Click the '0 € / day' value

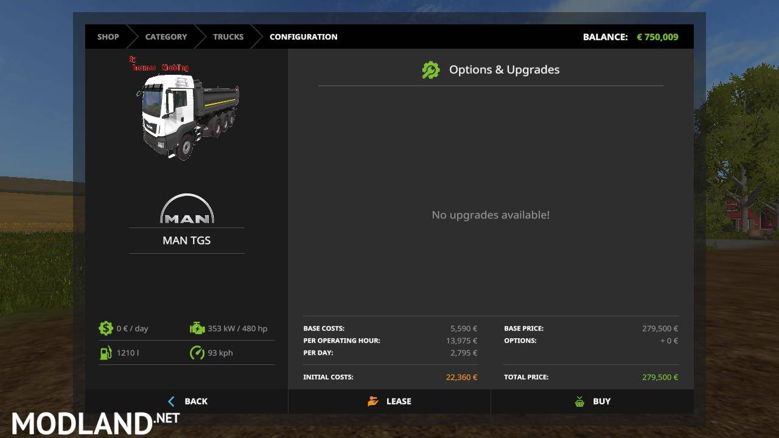[133, 328]
